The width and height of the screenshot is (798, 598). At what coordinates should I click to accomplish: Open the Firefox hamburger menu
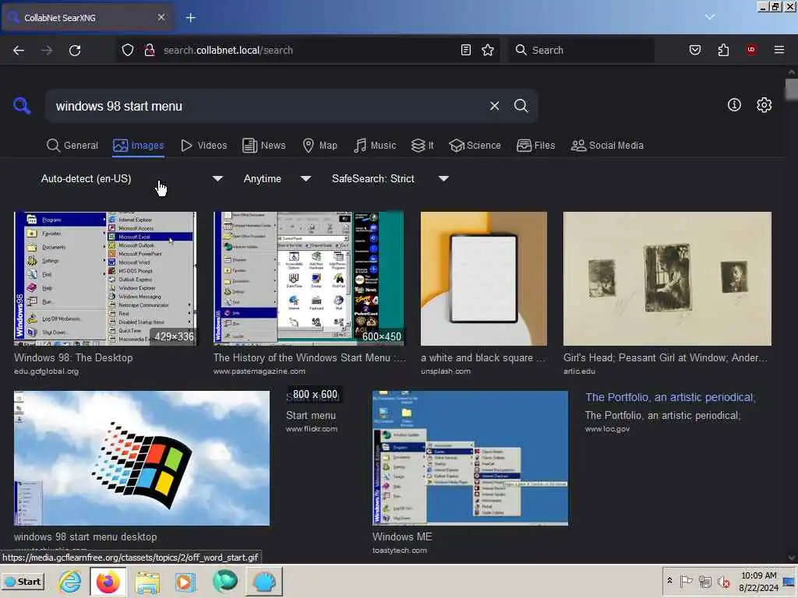click(779, 50)
